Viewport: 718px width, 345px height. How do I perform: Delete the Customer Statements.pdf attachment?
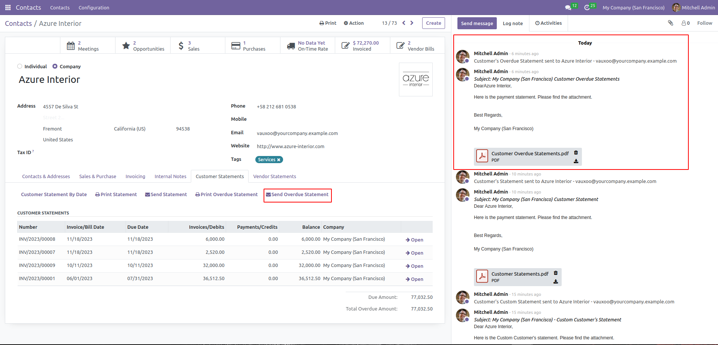click(x=556, y=273)
